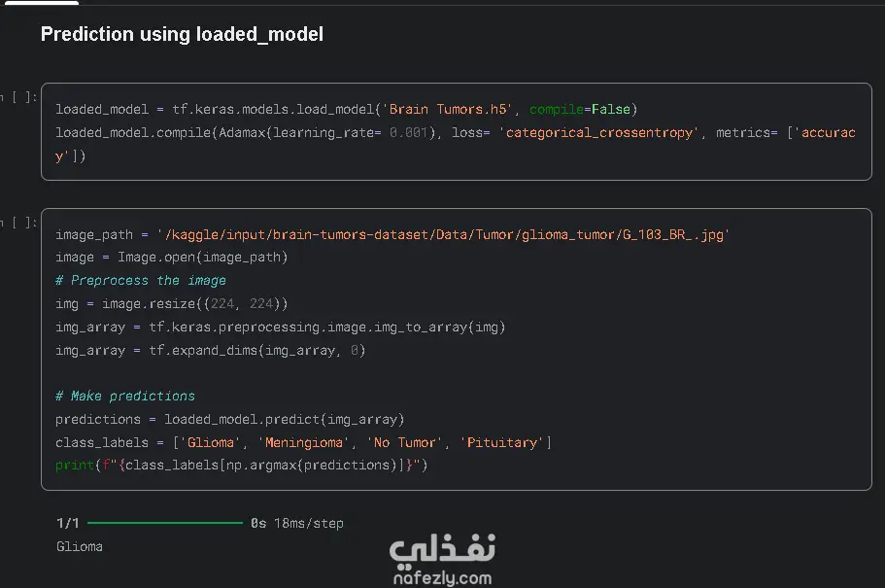
Task: Click the tf.expand_dims code line
Action: pyautogui.click(x=210, y=351)
